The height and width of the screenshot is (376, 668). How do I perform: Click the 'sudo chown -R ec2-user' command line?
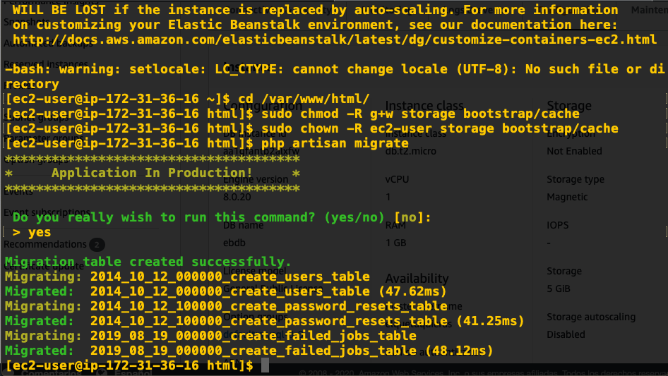click(x=440, y=128)
